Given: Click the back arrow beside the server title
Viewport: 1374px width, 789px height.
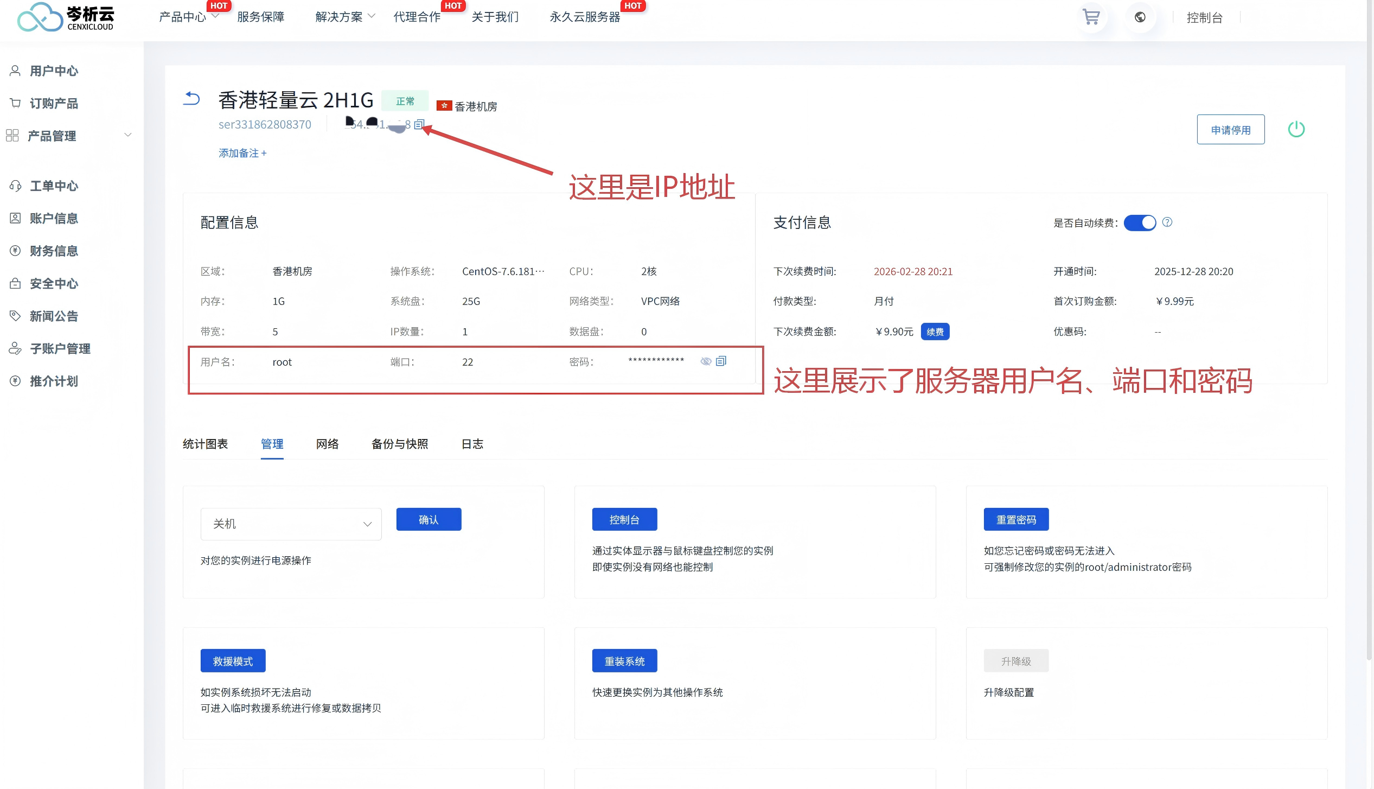Looking at the screenshot, I should tap(191, 98).
